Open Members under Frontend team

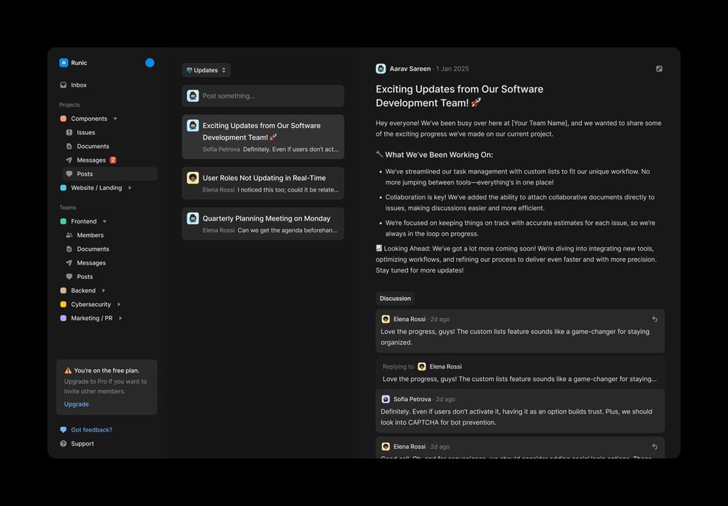(90, 235)
